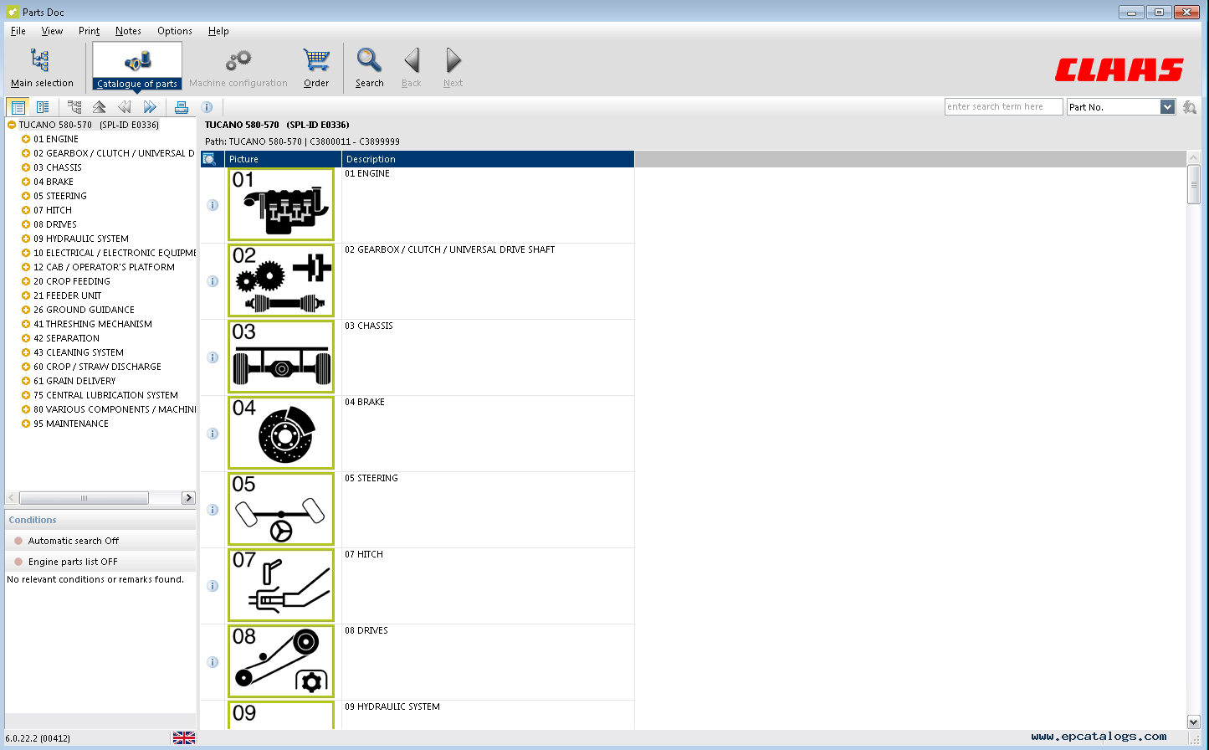1209x750 pixels.
Task: Select 21 FEEDER UNIT in tree
Action: [x=67, y=295]
